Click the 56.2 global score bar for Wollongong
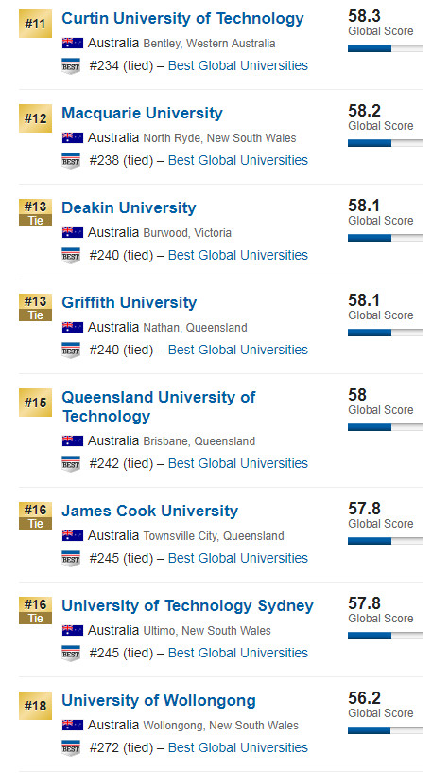 (386, 730)
